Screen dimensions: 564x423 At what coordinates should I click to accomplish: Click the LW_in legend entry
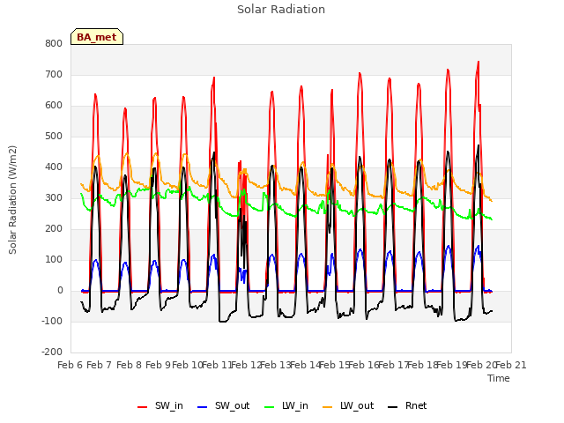pos(286,405)
